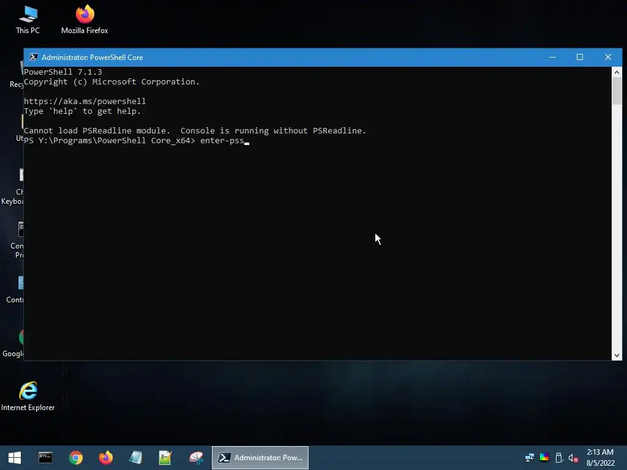Click the PowerShell icon in title bar
This screenshot has height=470, width=627.
point(34,57)
